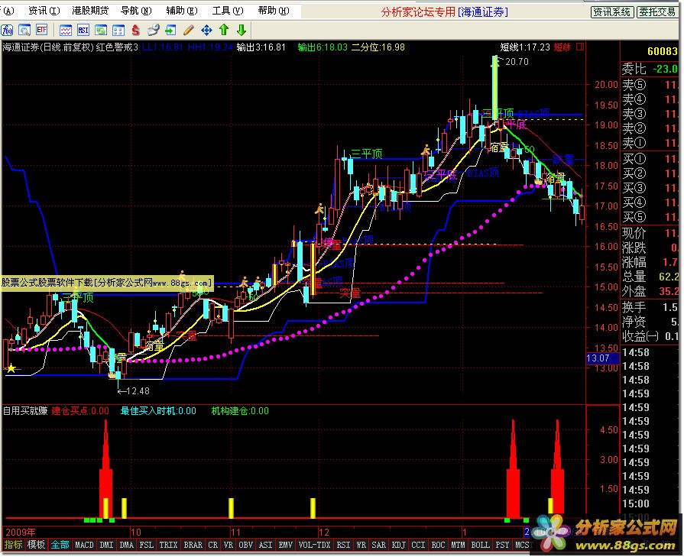Click the 2009年 date axis label
This screenshot has width=684, height=557.
click(21, 532)
